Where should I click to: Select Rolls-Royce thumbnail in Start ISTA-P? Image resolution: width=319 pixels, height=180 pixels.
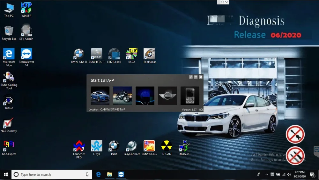coord(190,96)
